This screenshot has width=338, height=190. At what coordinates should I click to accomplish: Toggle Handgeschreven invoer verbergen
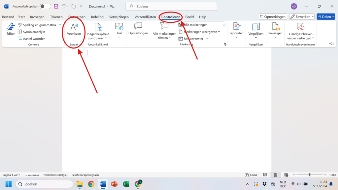(x=300, y=31)
